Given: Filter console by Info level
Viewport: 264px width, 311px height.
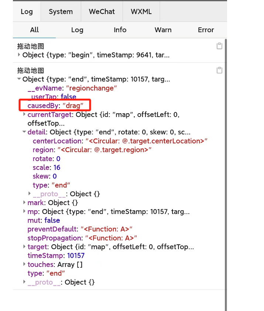Looking at the screenshot, I should coord(120,30).
